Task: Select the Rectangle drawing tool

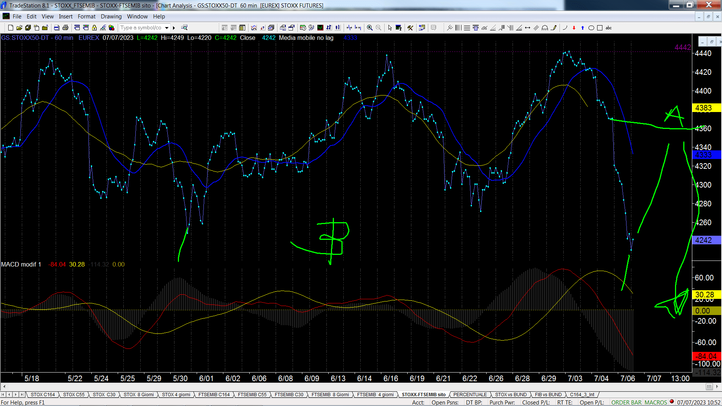Action: point(600,28)
